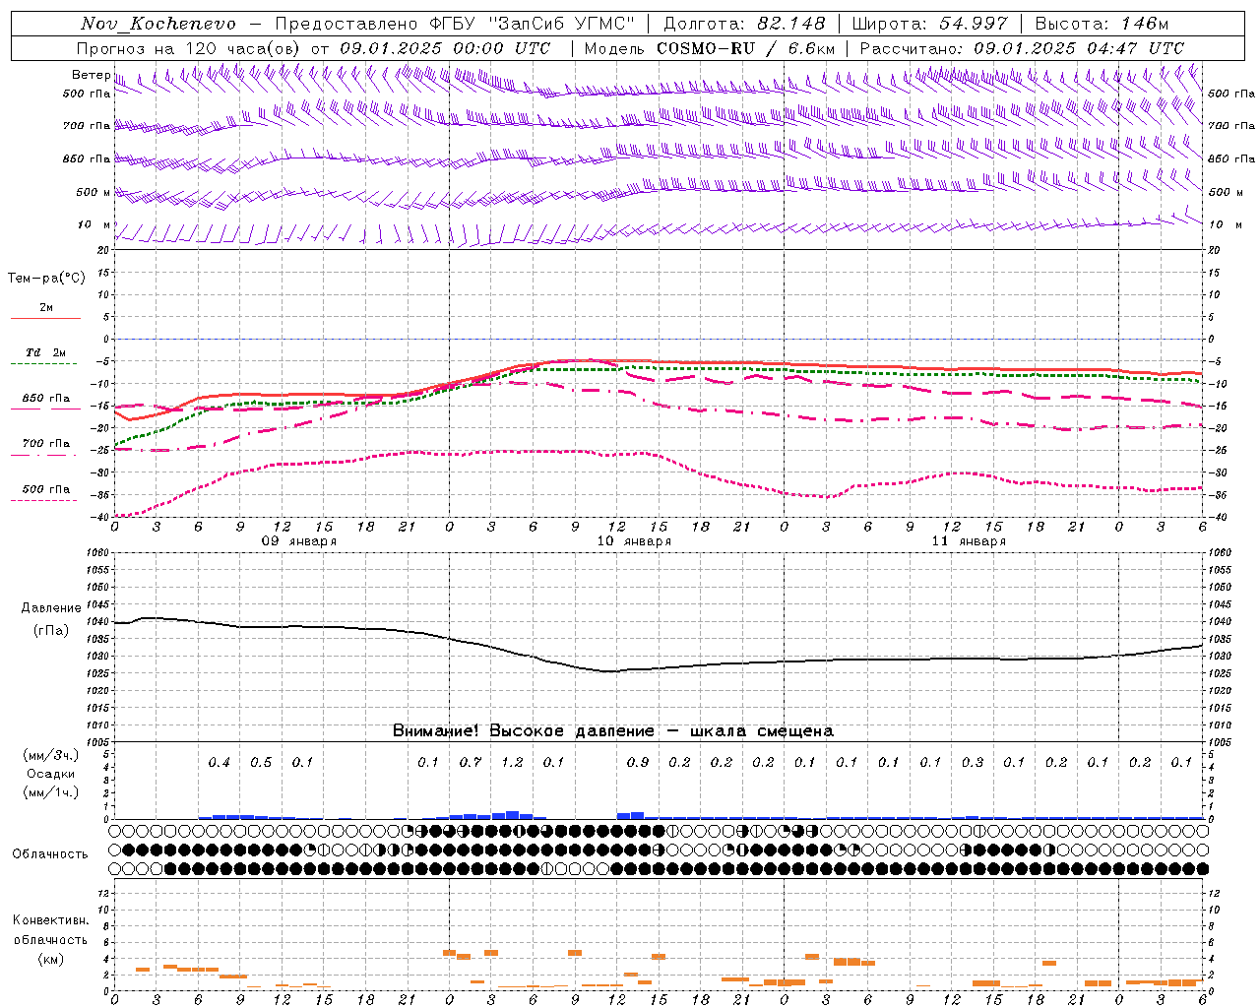Click the 'Широта: 54.997' latitude field

[930, 24]
